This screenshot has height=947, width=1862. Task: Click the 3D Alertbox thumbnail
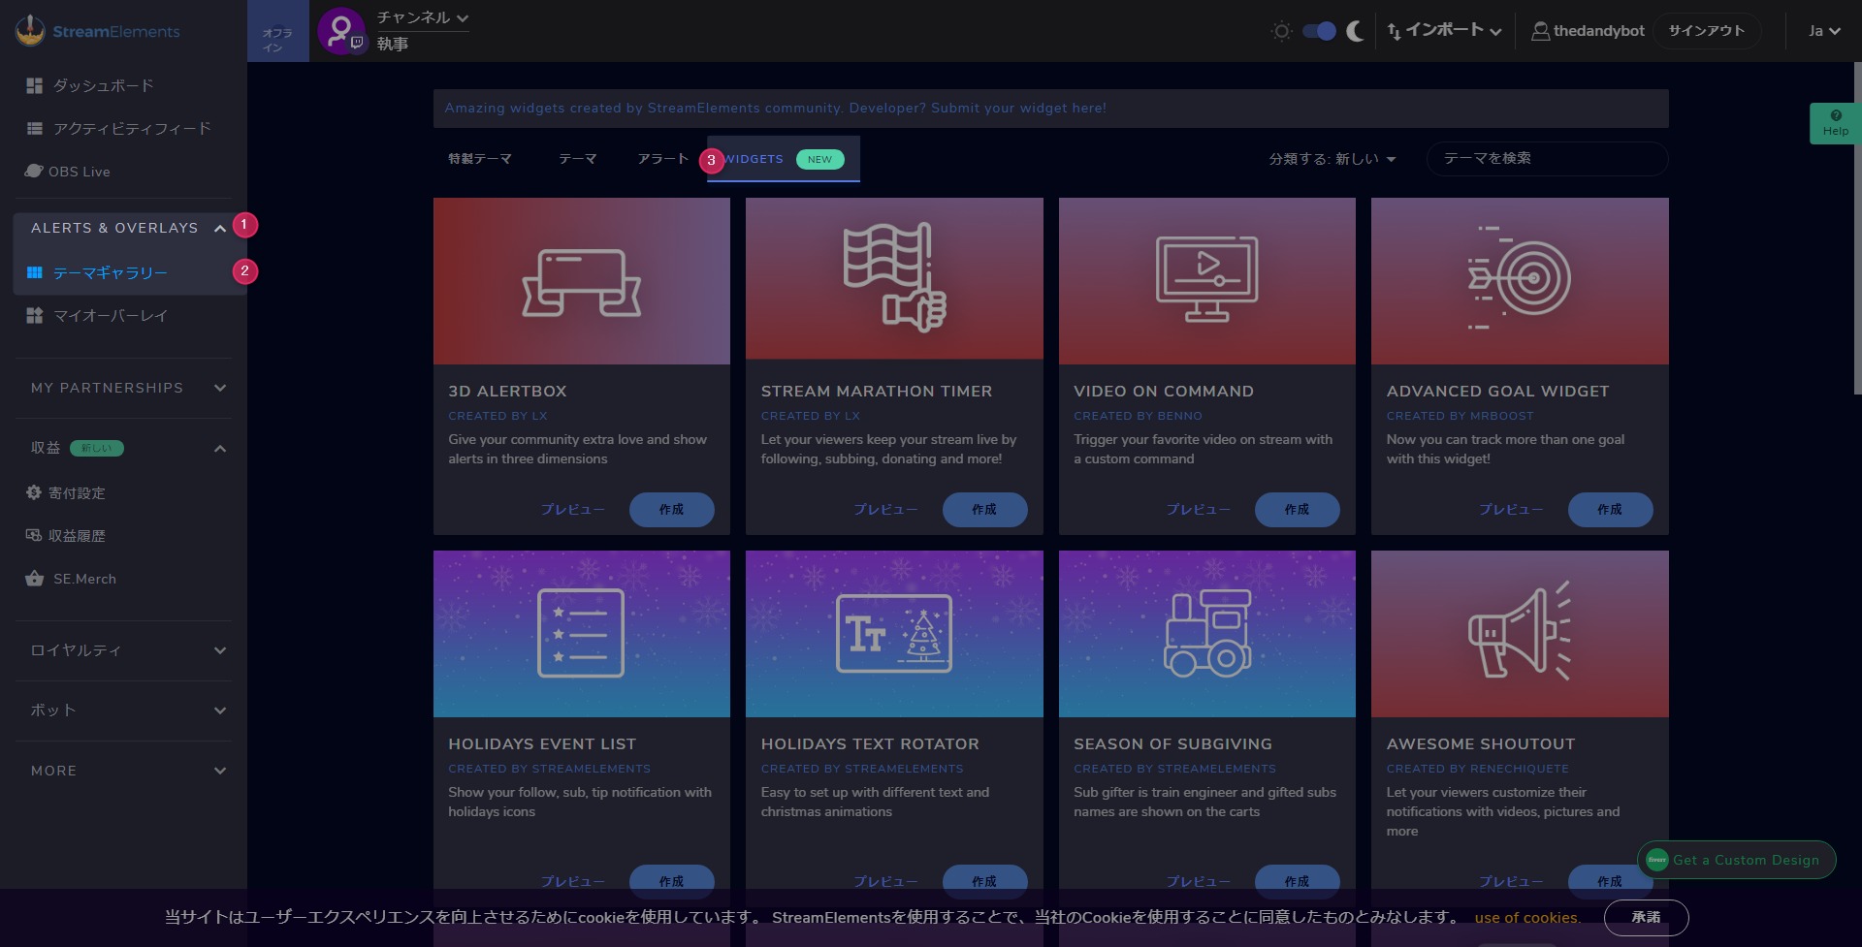[582, 281]
